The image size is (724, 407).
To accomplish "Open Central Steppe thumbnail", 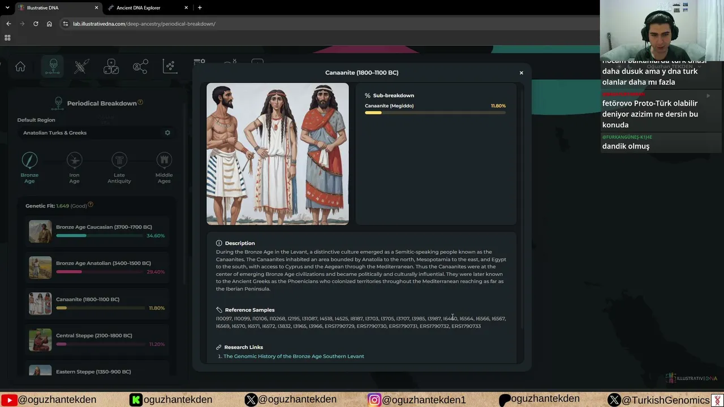I will click(x=40, y=340).
